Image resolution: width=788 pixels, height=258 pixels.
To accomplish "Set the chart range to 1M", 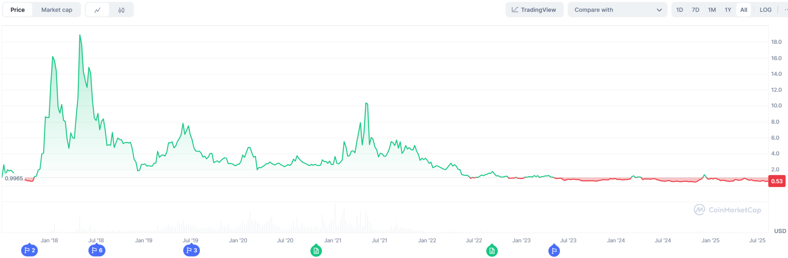I will pos(712,10).
